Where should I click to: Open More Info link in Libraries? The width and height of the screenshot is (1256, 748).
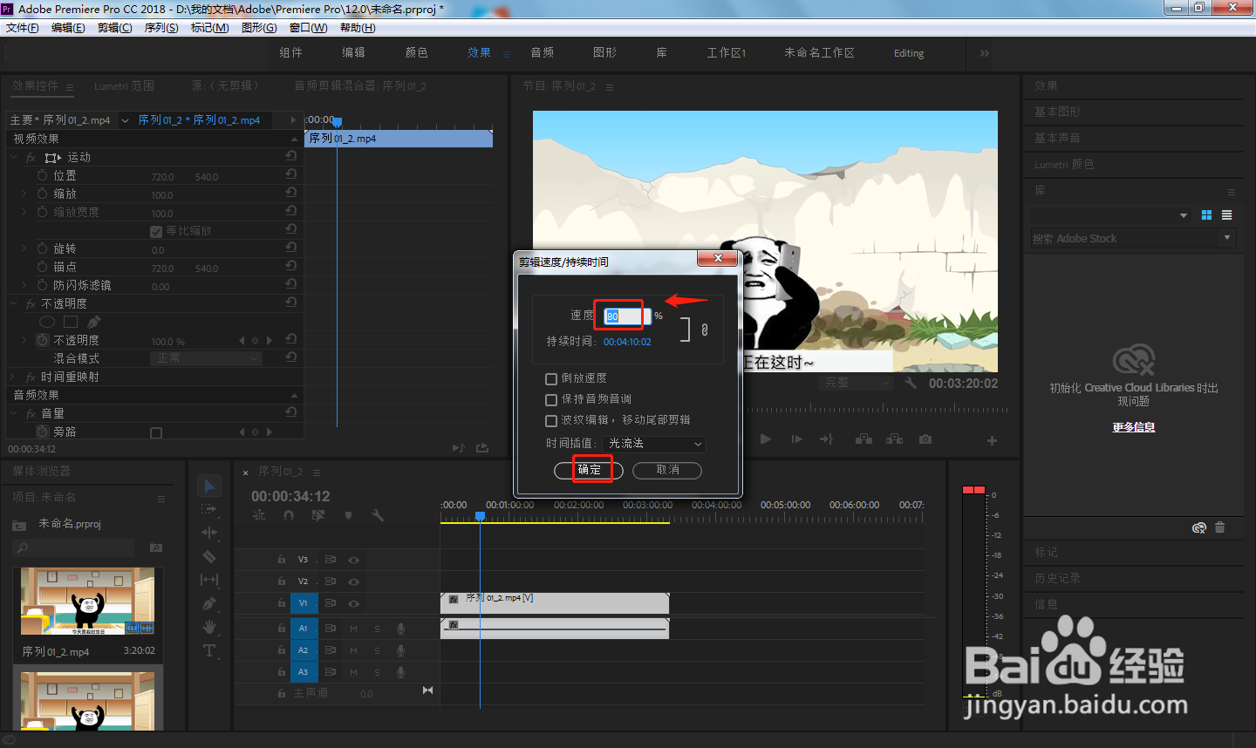[1134, 427]
